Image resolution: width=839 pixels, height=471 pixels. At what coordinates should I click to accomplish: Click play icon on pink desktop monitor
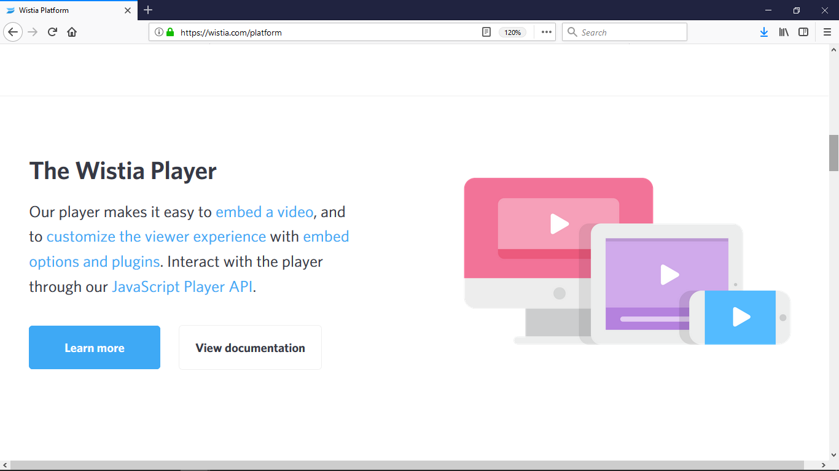pyautogui.click(x=559, y=224)
